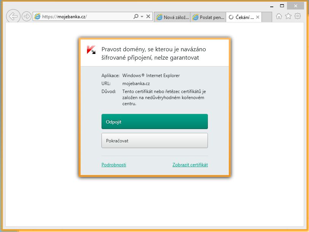Open Favorites star icon

pos(288,16)
